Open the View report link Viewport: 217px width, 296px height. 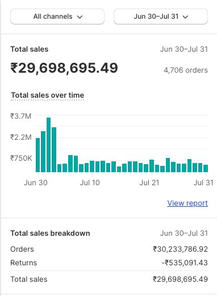point(187,203)
